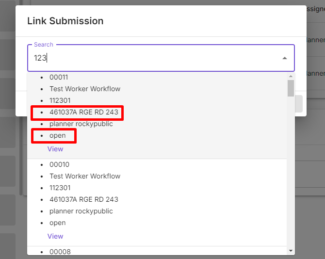Select submission 00008 at list bottom
Image resolution: width=325 pixels, height=259 pixels.
click(x=59, y=251)
